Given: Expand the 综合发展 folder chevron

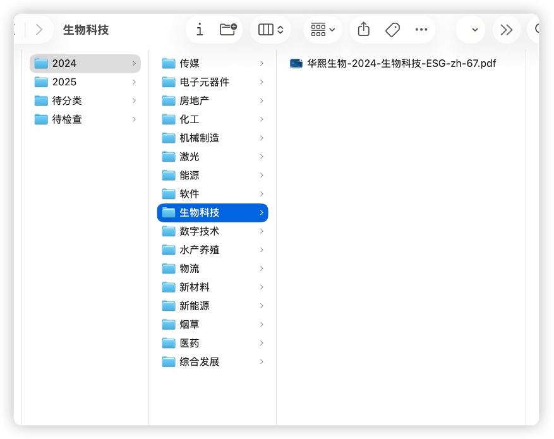Looking at the screenshot, I should coord(262,362).
